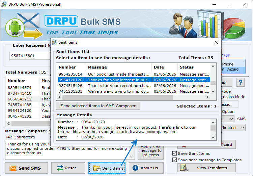This screenshot has height=176, width=253.
Task: Click the Sent Items dialog title icon
Action: [x=54, y=42]
